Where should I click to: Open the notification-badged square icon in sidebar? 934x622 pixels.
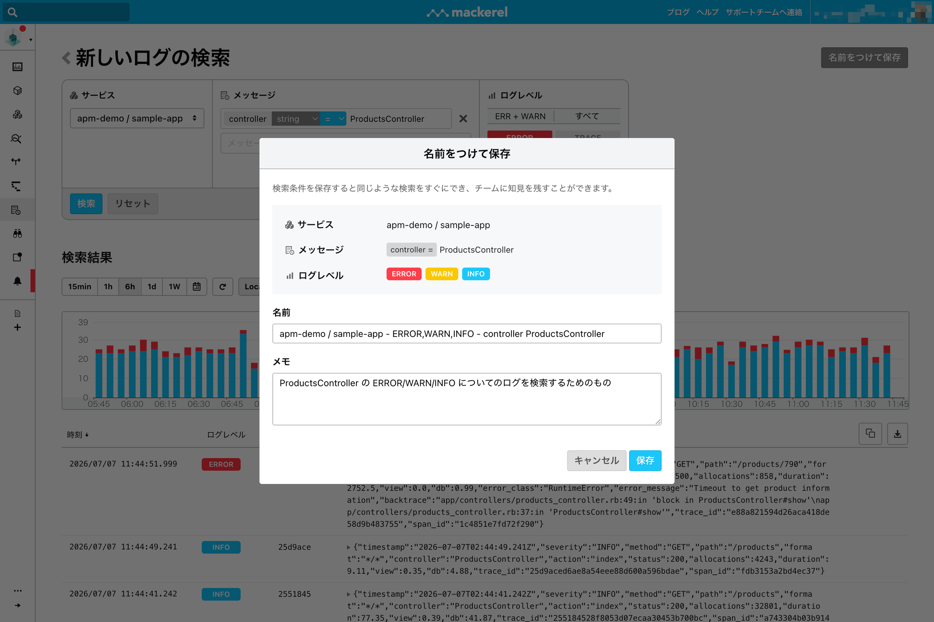coord(17,257)
